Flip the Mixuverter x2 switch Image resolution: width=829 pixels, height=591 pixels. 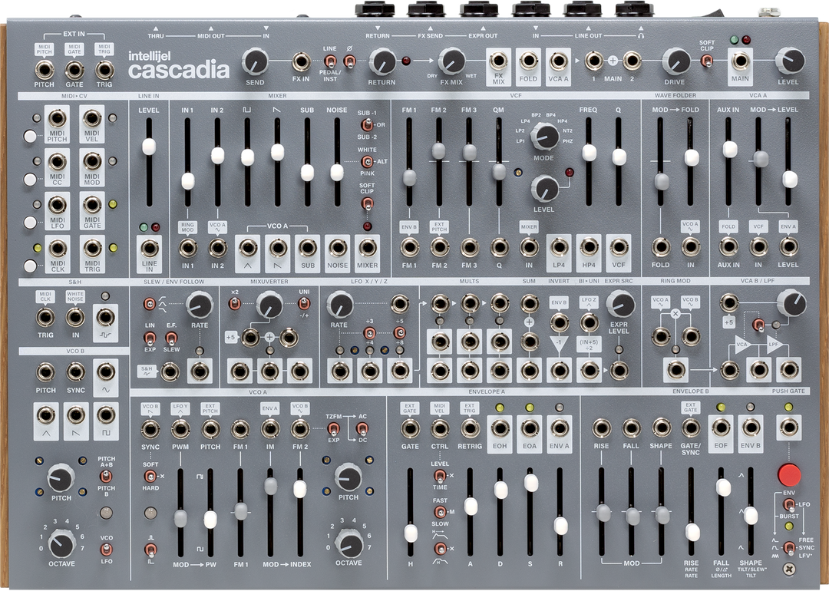coord(234,303)
